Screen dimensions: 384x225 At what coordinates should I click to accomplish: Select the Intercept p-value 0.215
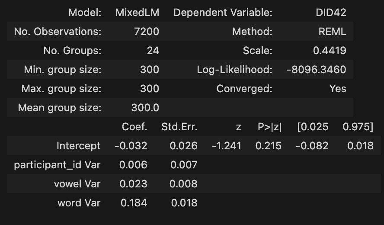pyautogui.click(x=268, y=146)
